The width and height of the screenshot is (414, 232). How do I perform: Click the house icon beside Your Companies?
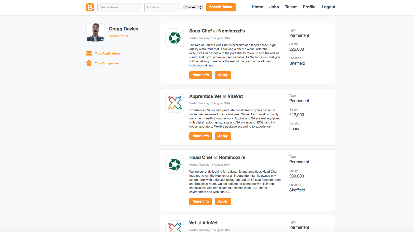pos(89,63)
